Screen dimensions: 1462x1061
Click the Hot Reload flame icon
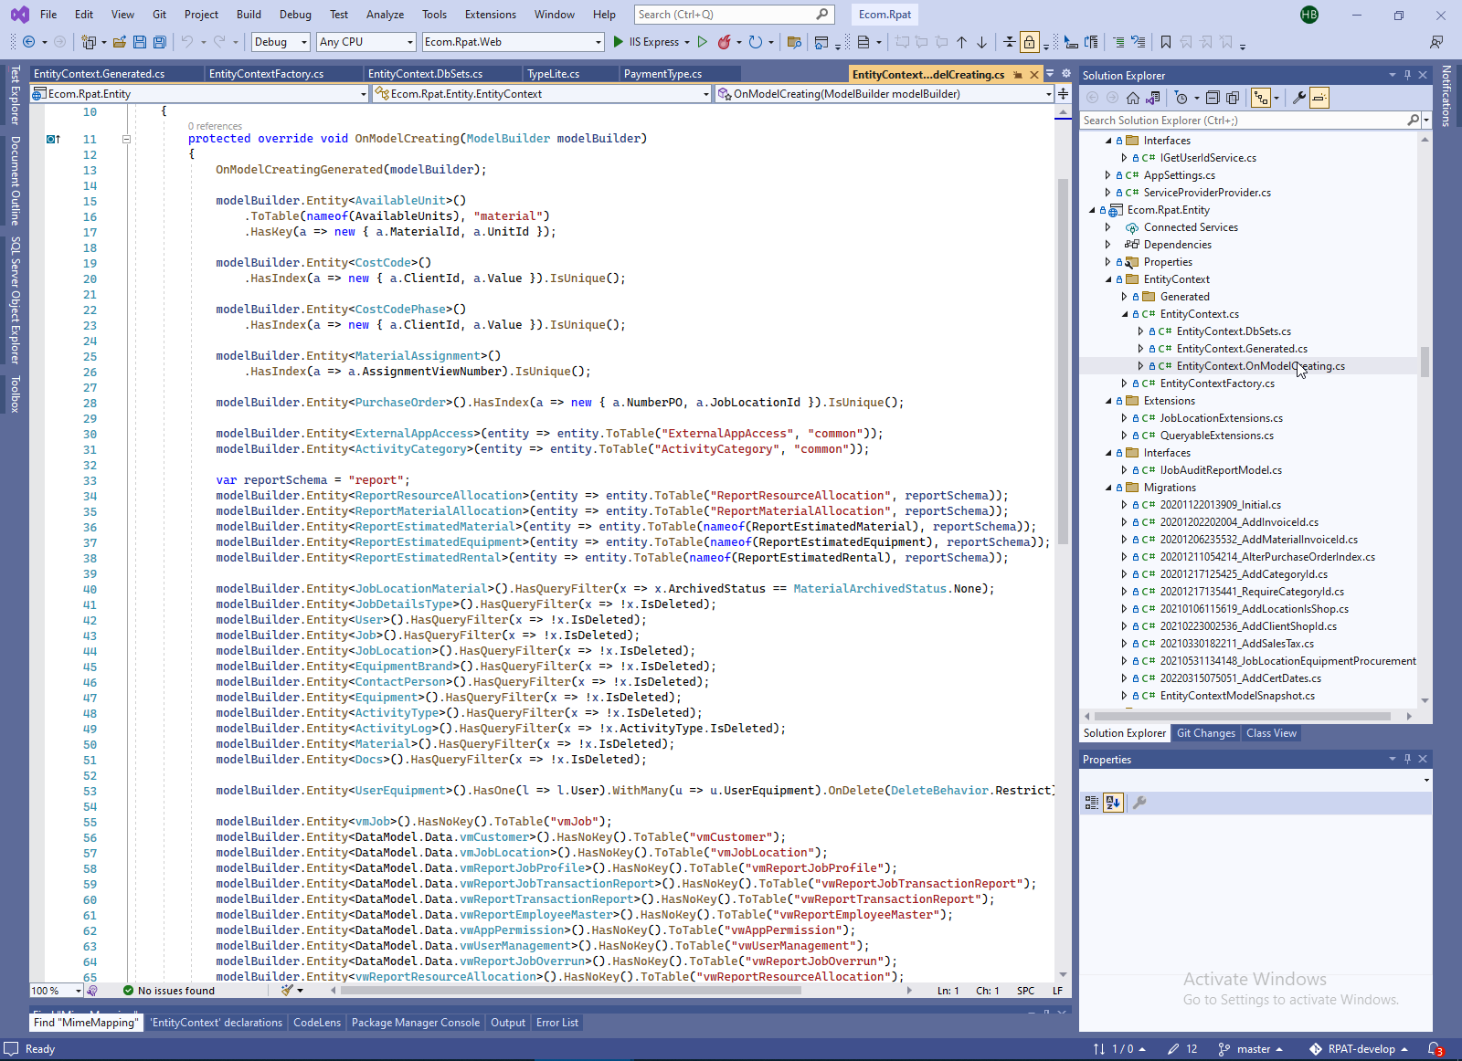click(724, 42)
